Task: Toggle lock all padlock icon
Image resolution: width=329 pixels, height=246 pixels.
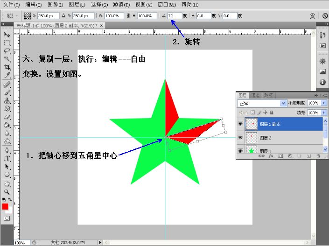Action: [x=272, y=112]
